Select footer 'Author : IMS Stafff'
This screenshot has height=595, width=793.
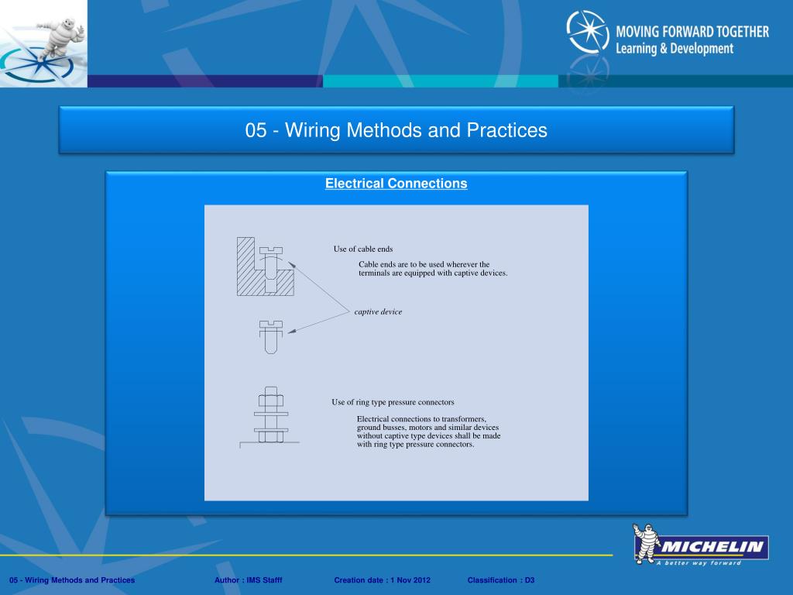249,580
